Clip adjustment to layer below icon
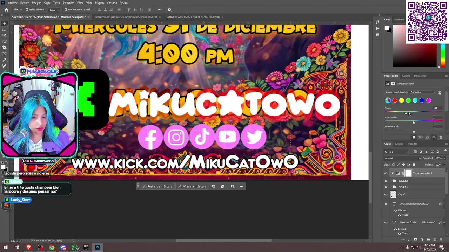The height and width of the screenshot is (252, 449). click(414, 137)
